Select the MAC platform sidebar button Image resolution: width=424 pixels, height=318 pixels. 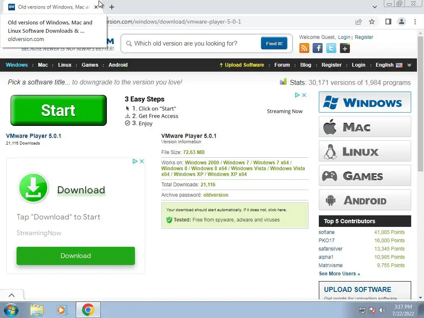[365, 127]
